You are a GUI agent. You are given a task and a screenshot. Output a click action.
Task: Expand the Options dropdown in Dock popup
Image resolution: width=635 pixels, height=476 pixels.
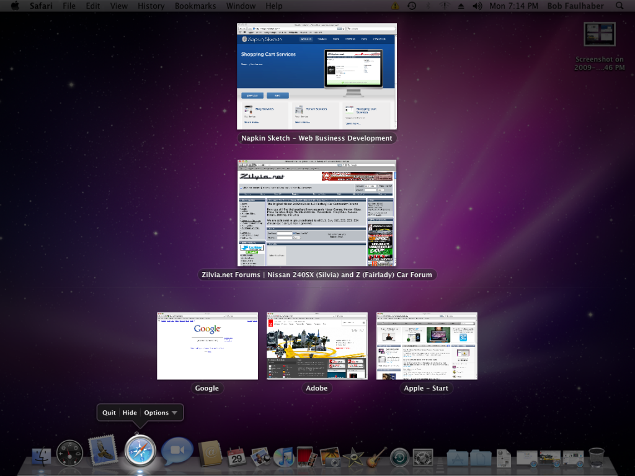[161, 412]
